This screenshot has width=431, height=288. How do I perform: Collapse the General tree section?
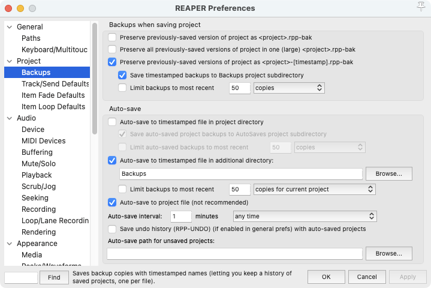coord(9,27)
